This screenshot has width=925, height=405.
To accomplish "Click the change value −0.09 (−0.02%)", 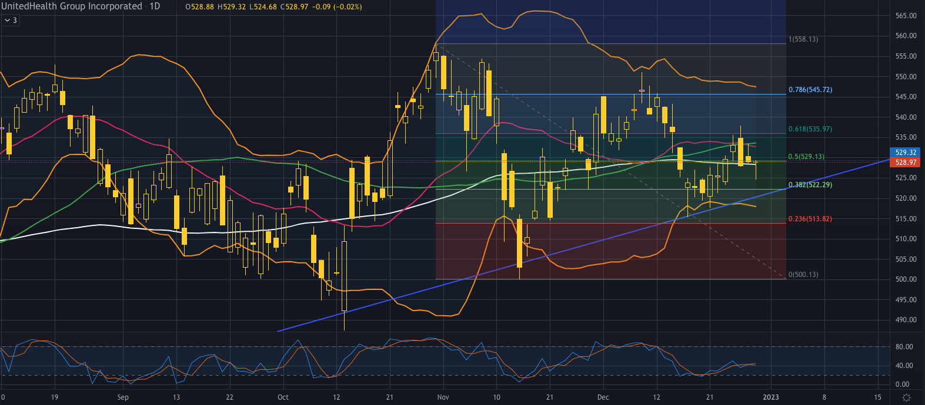I will pyautogui.click(x=338, y=7).
